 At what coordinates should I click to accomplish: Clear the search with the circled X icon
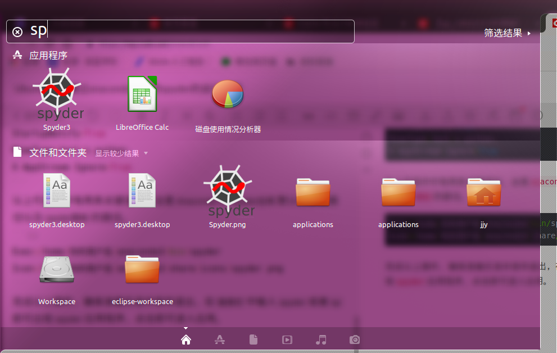tap(17, 31)
